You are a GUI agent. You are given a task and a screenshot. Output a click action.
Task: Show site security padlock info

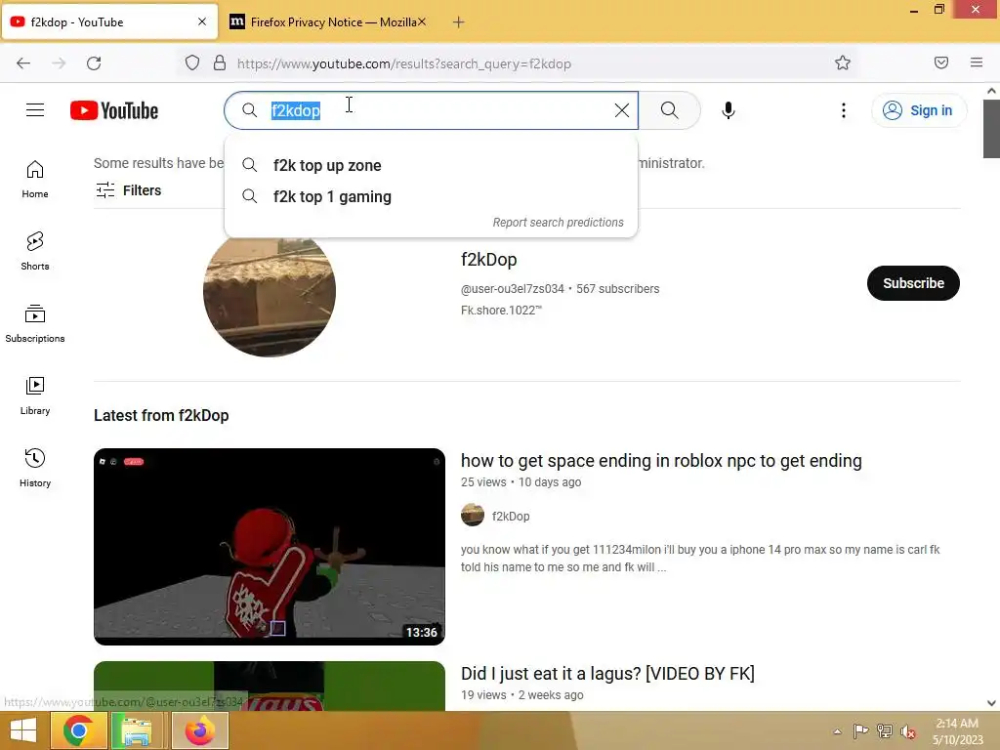point(220,63)
